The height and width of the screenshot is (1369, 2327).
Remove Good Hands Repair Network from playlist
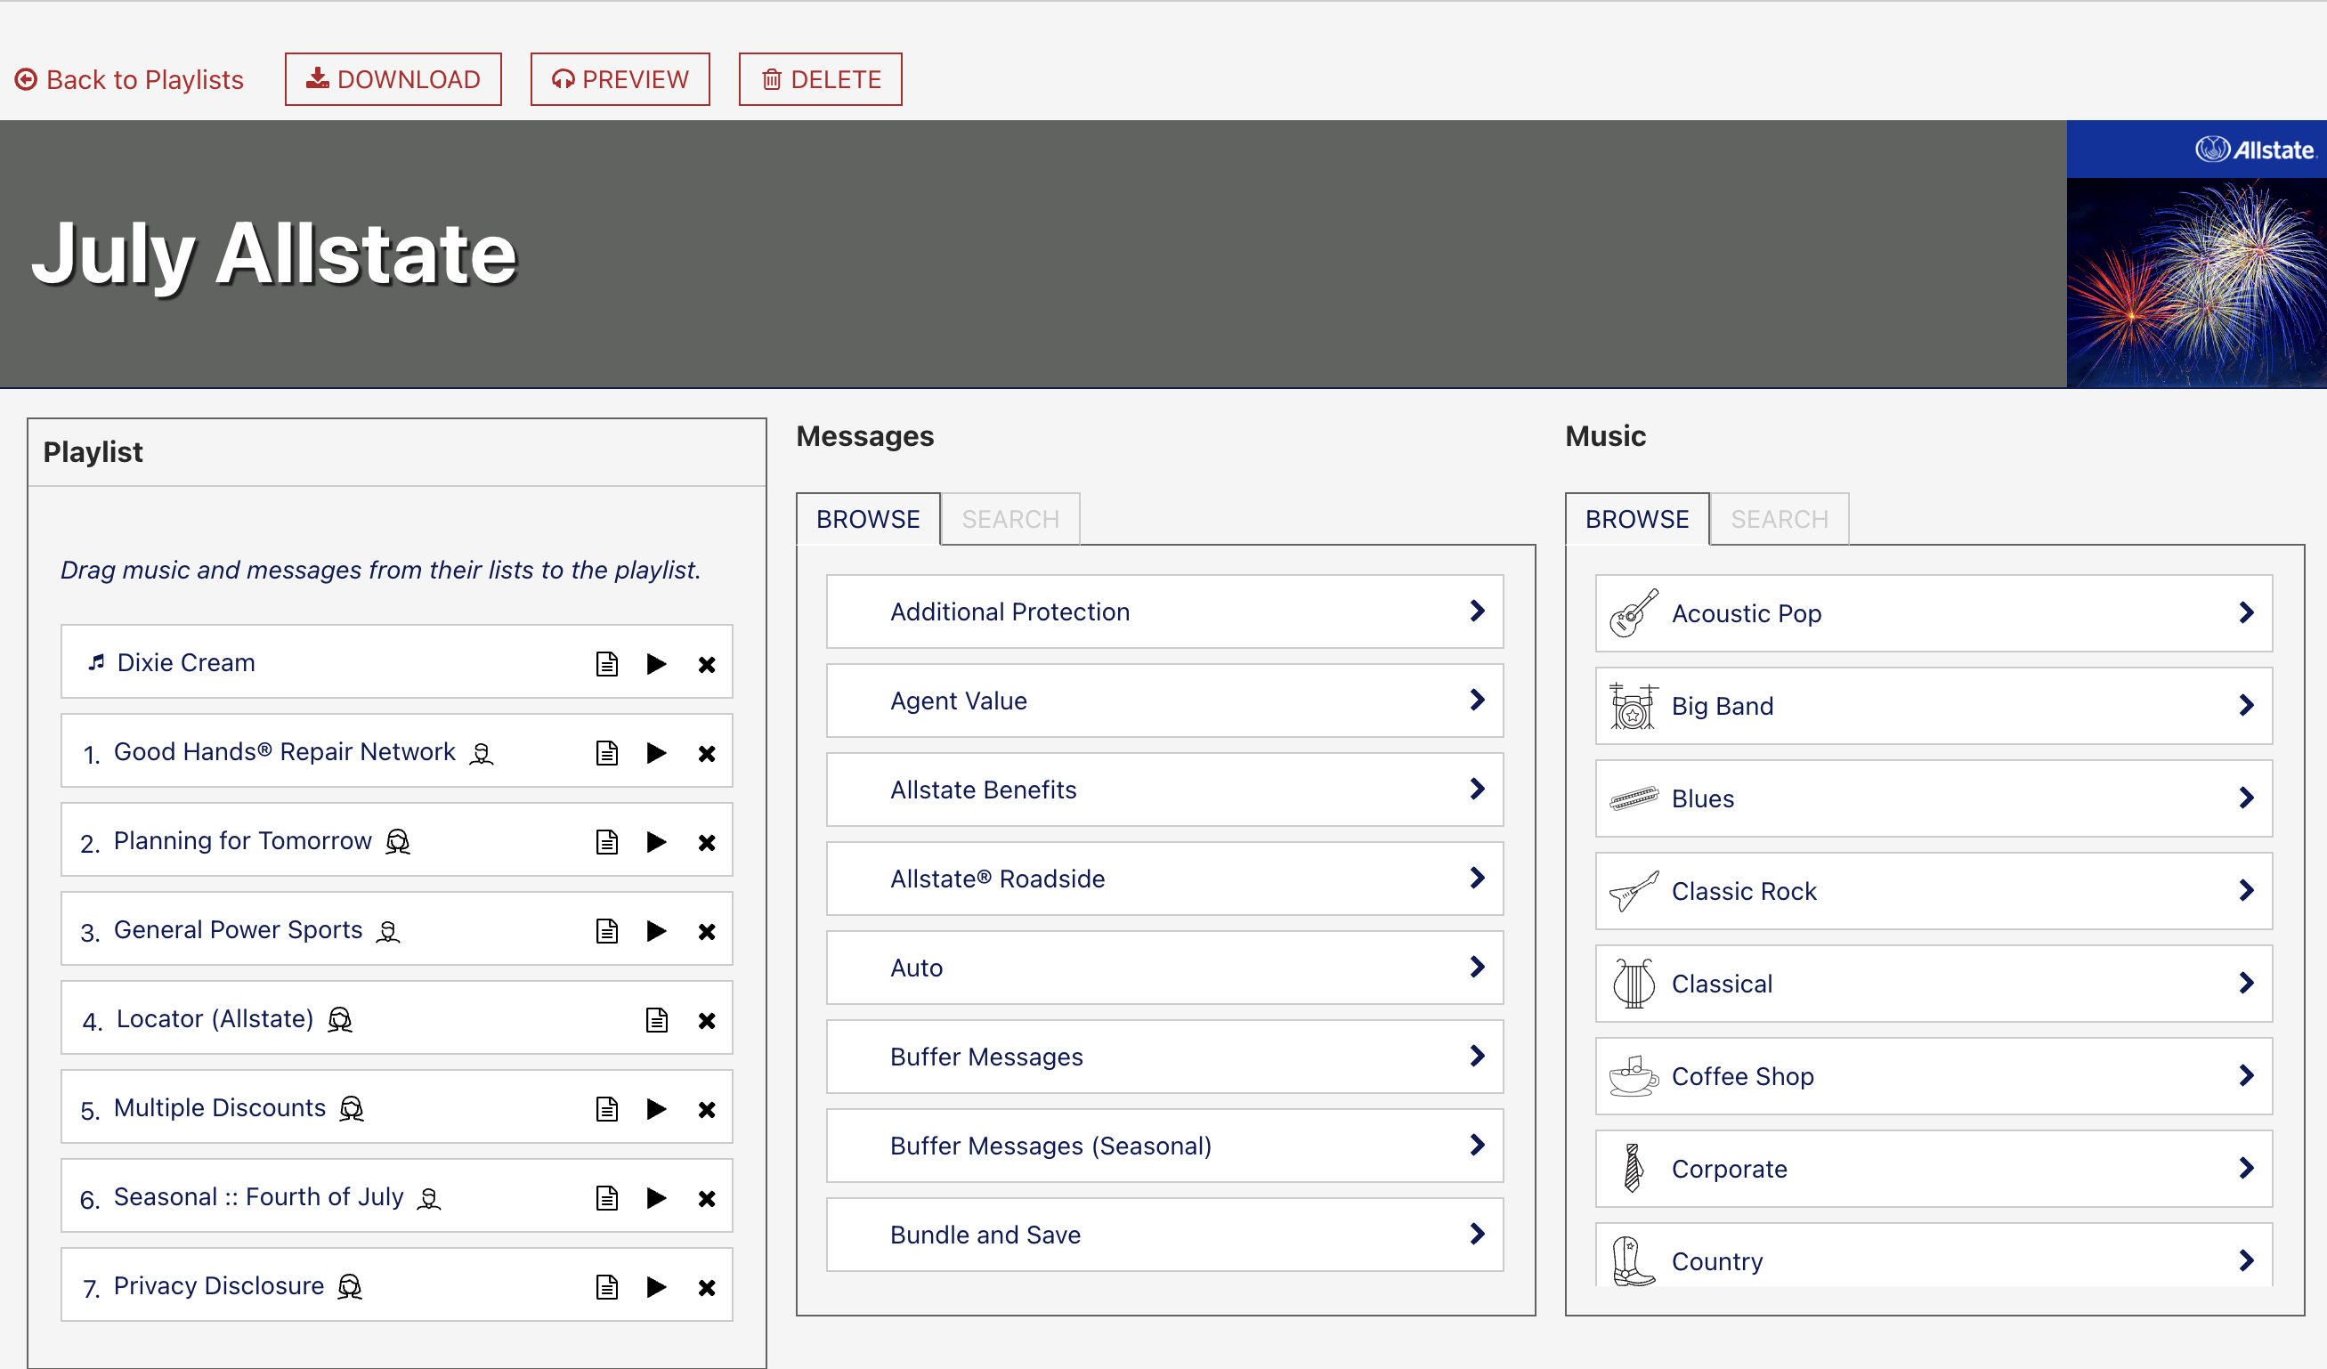pos(707,753)
